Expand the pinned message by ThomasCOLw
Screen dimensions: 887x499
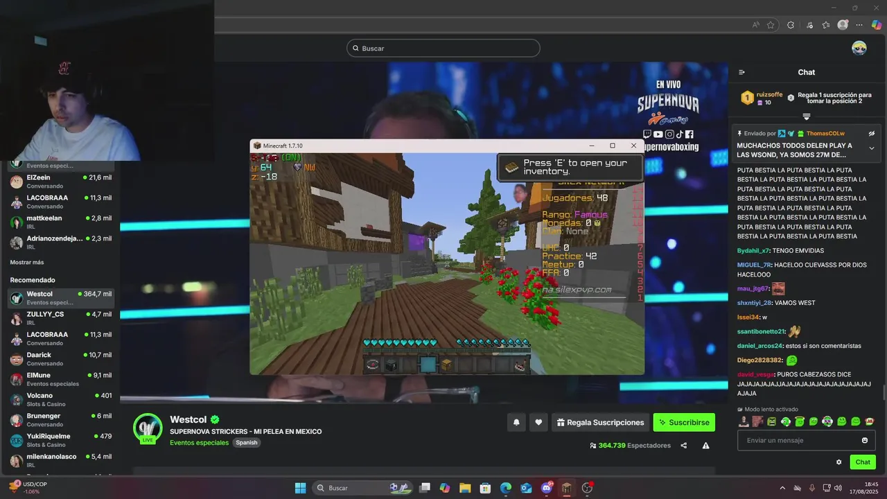(872, 148)
